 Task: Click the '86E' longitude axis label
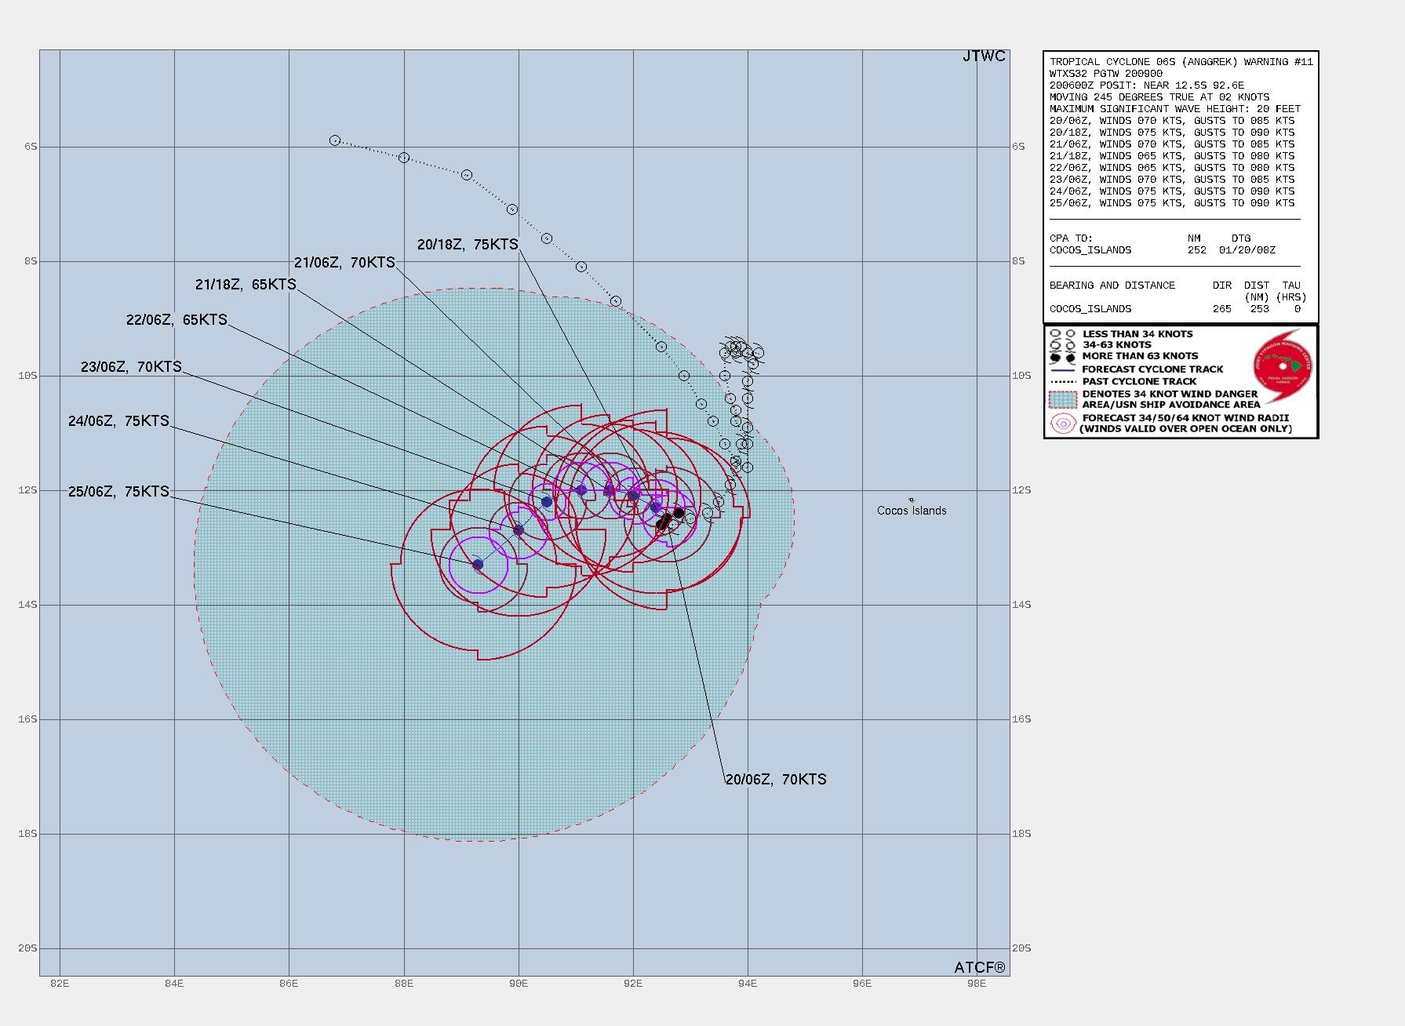pyautogui.click(x=289, y=984)
